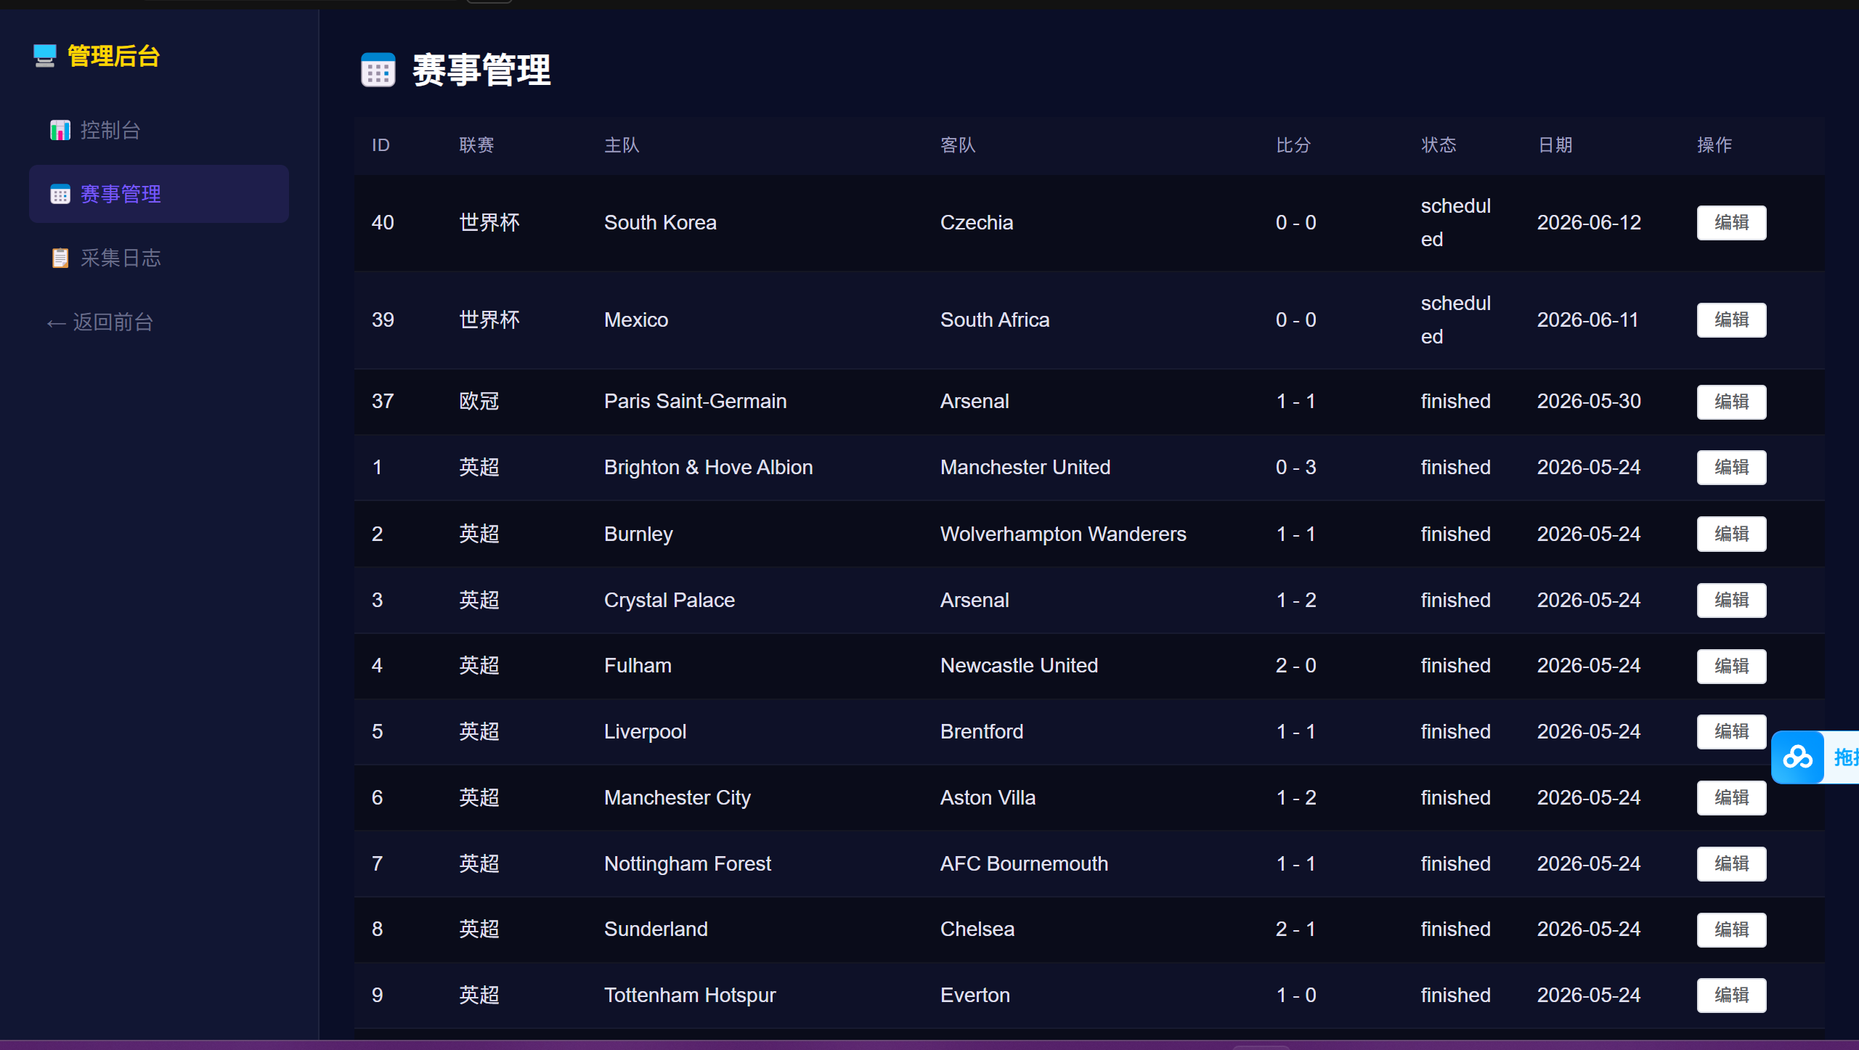Click the 0 - 3 score cell

coord(1296,468)
